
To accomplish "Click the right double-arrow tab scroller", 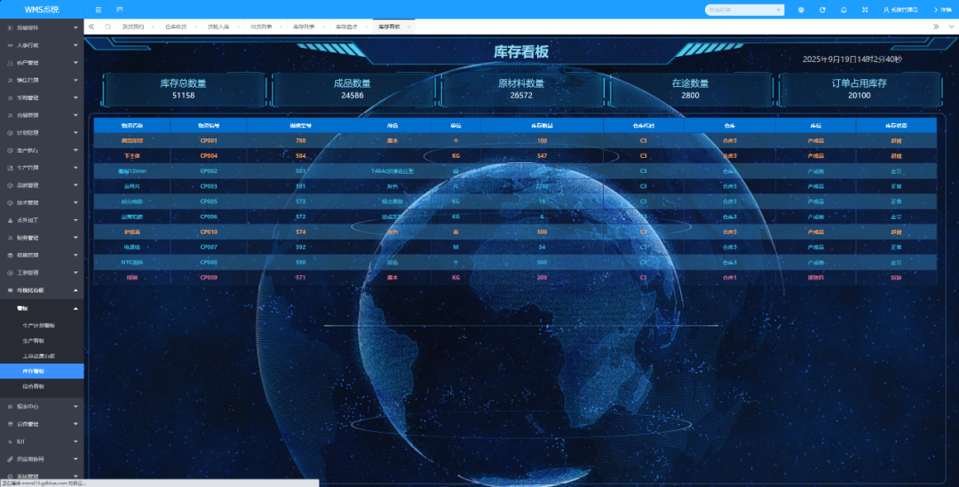I will (936, 27).
